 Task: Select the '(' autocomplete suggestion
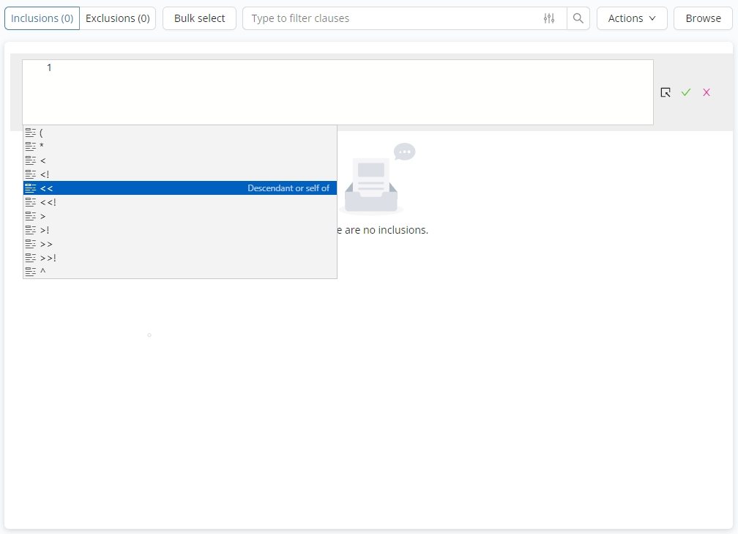pos(180,133)
